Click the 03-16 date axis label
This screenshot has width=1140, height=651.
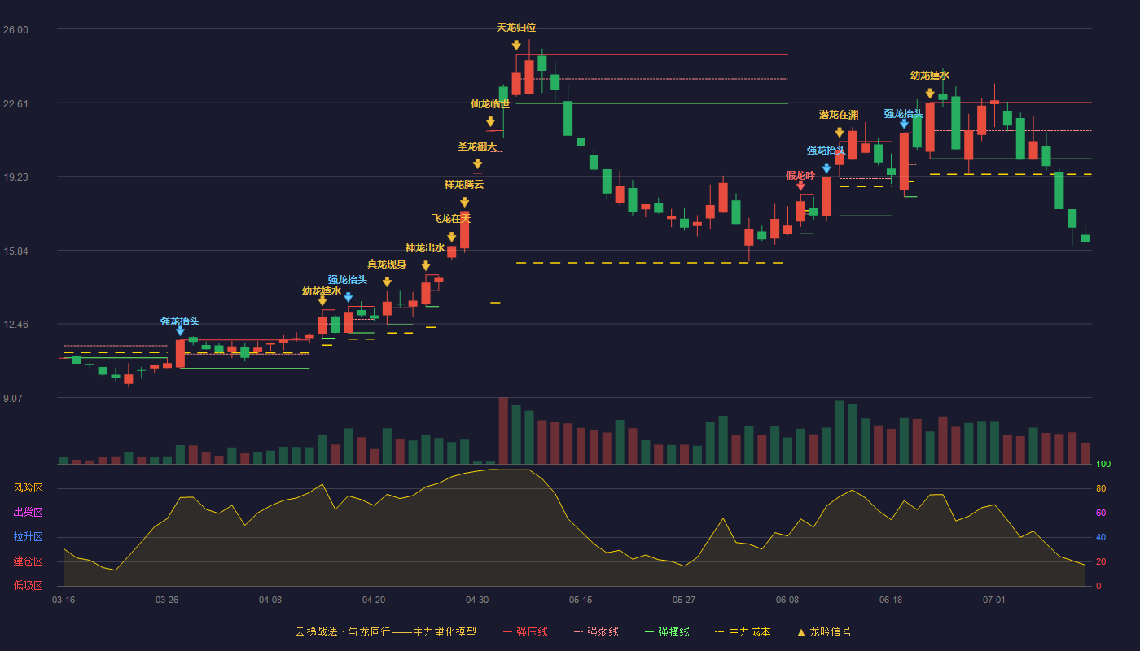point(64,600)
